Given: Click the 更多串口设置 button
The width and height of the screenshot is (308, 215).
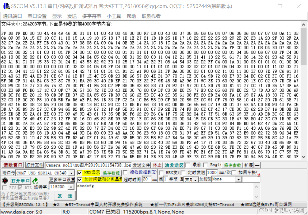Looking at the screenshot, I should [62, 180].
